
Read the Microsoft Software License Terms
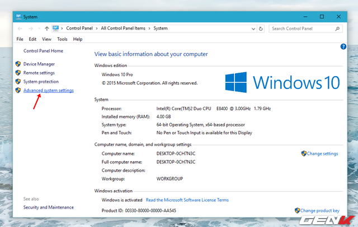click(x=187, y=200)
